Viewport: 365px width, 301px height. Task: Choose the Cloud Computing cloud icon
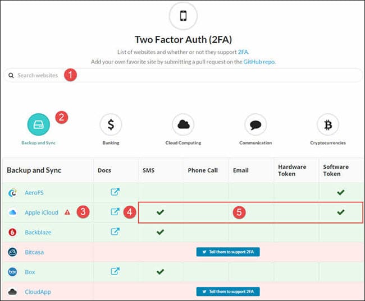[183, 124]
